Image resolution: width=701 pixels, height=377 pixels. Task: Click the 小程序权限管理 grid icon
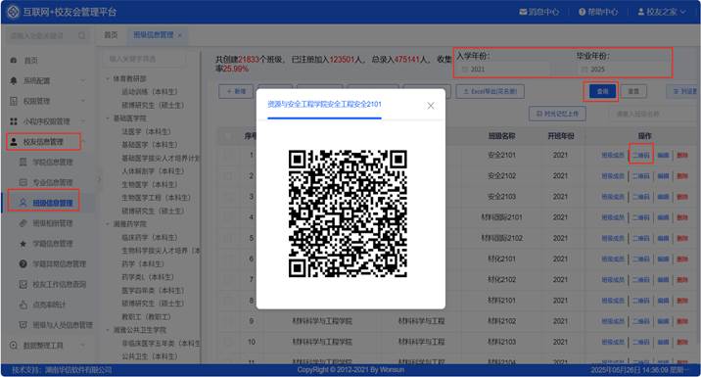click(14, 121)
